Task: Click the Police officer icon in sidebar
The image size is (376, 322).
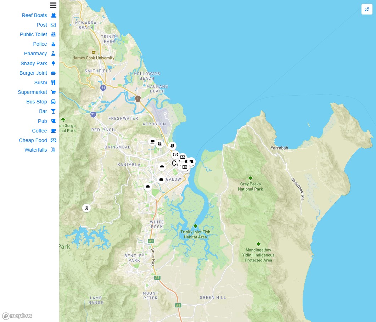Action: pyautogui.click(x=54, y=44)
